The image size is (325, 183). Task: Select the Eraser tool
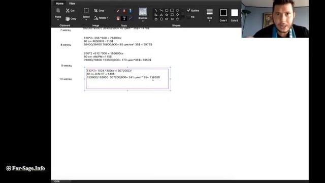[118, 18]
